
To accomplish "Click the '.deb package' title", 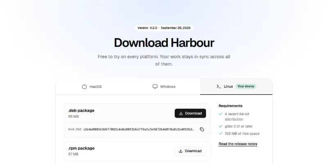I will pos(81,111).
